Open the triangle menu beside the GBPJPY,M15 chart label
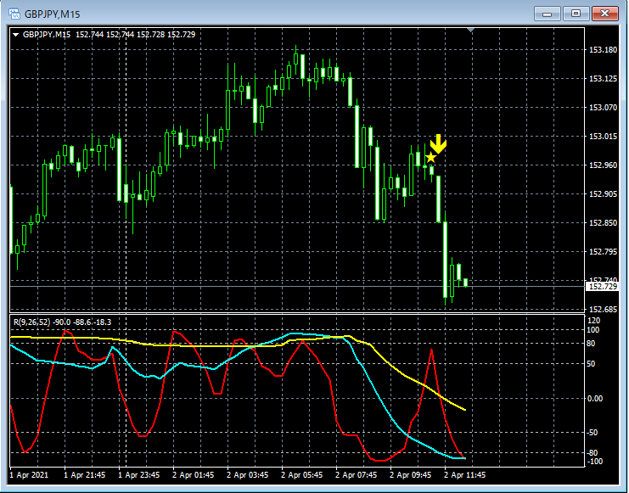 click(15, 35)
